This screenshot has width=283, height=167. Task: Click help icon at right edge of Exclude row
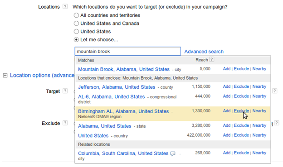tap(277, 123)
